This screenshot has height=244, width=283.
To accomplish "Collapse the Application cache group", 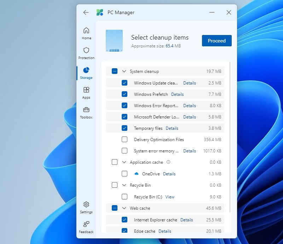I will (x=124, y=162).
